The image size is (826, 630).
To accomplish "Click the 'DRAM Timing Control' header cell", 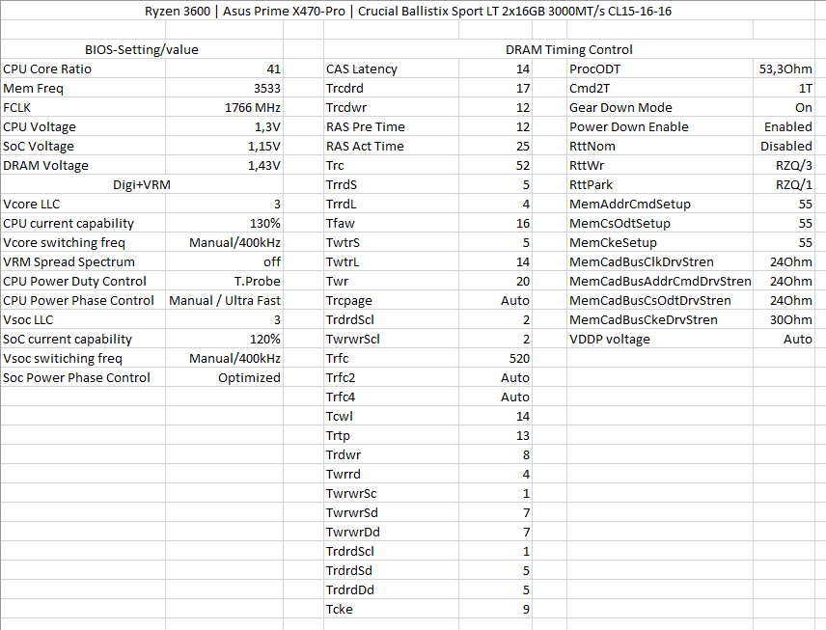I will (569, 49).
